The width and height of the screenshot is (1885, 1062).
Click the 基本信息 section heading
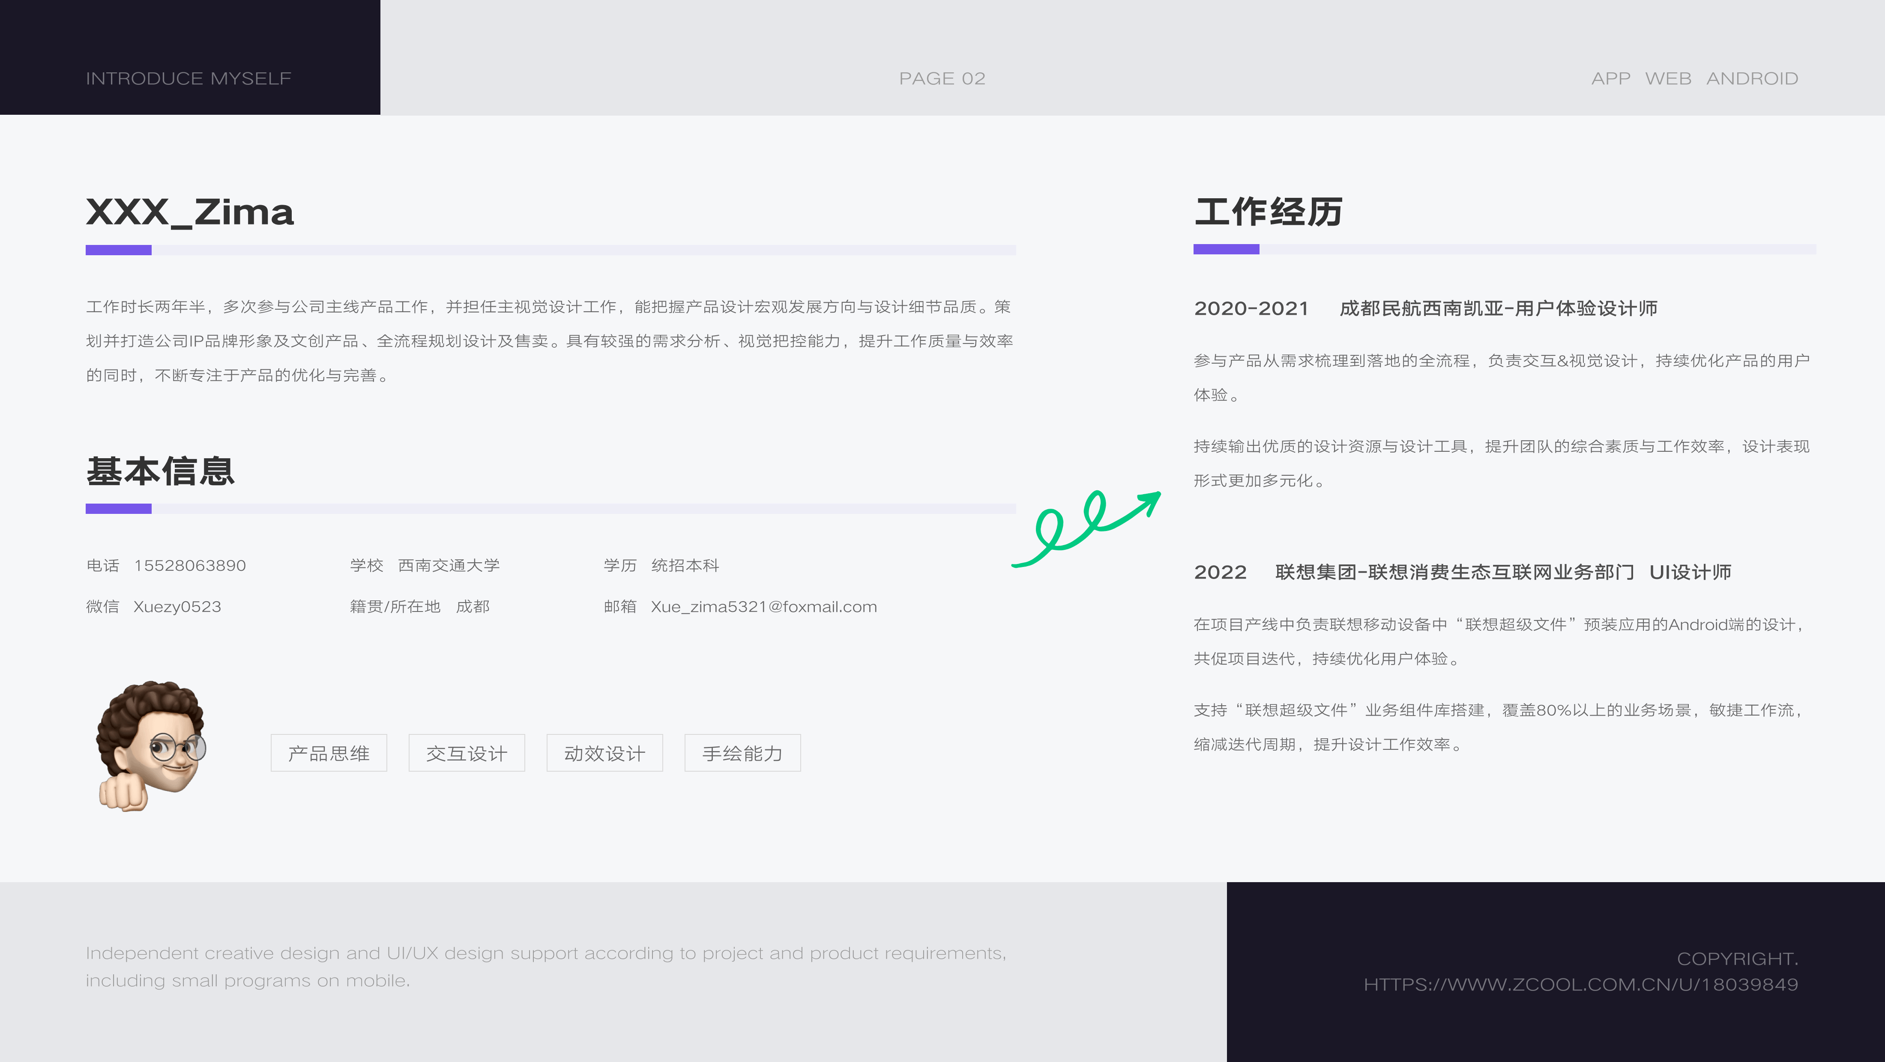tap(160, 470)
